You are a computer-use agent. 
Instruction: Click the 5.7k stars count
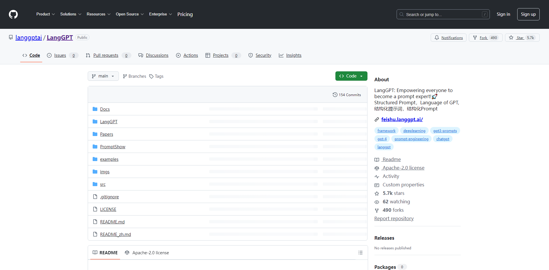[393, 193]
